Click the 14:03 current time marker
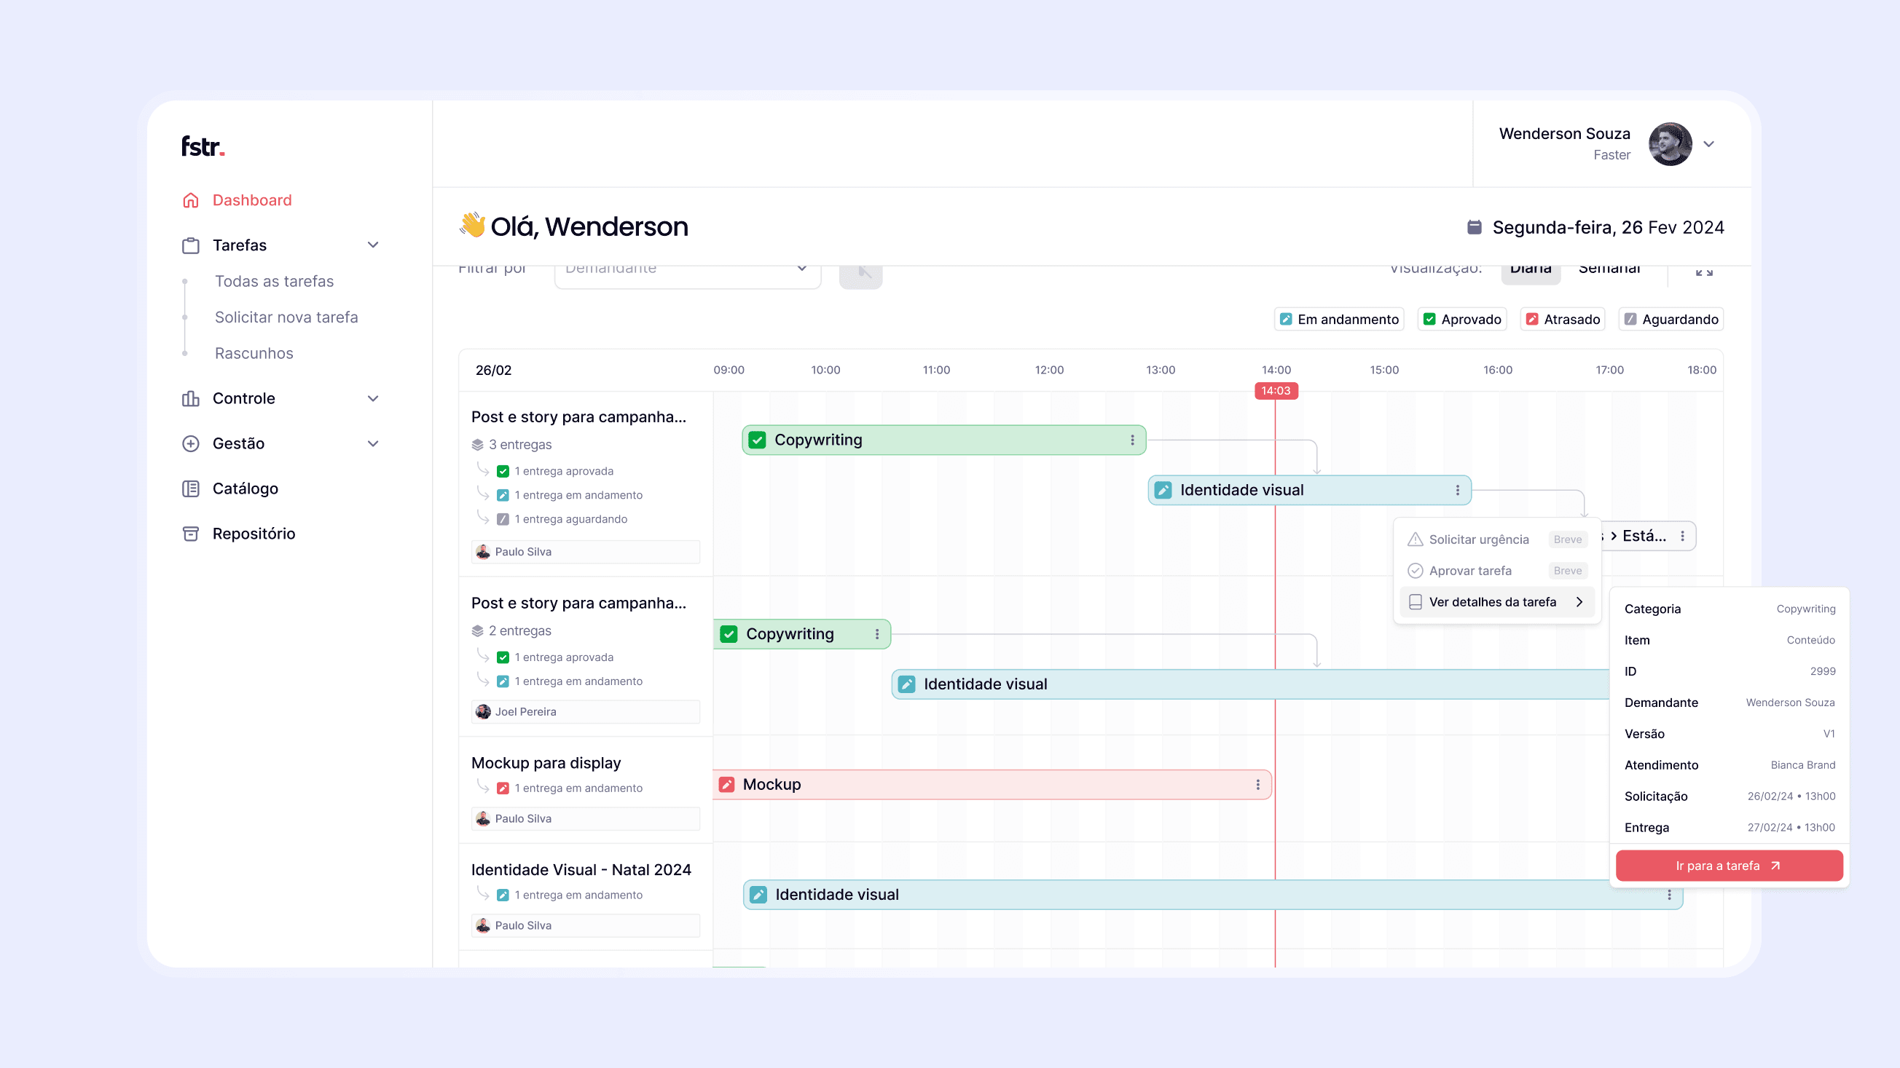 coord(1276,391)
